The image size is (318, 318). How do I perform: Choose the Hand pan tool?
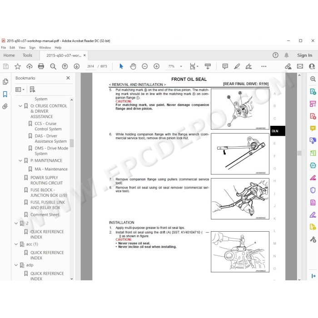(133, 66)
